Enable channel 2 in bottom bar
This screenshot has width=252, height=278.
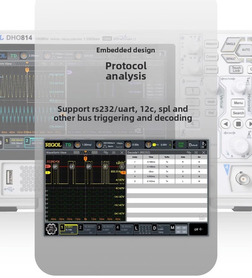tap(87, 229)
